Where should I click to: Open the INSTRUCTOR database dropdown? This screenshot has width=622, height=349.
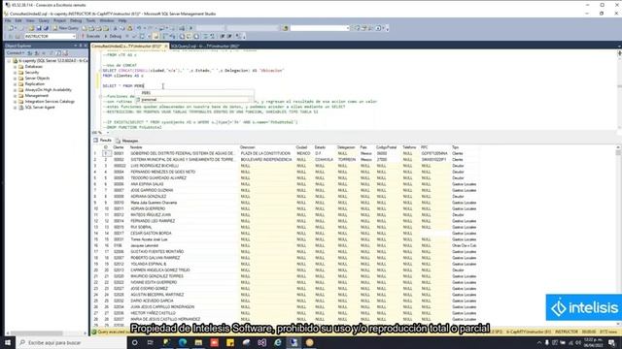pos(50,37)
